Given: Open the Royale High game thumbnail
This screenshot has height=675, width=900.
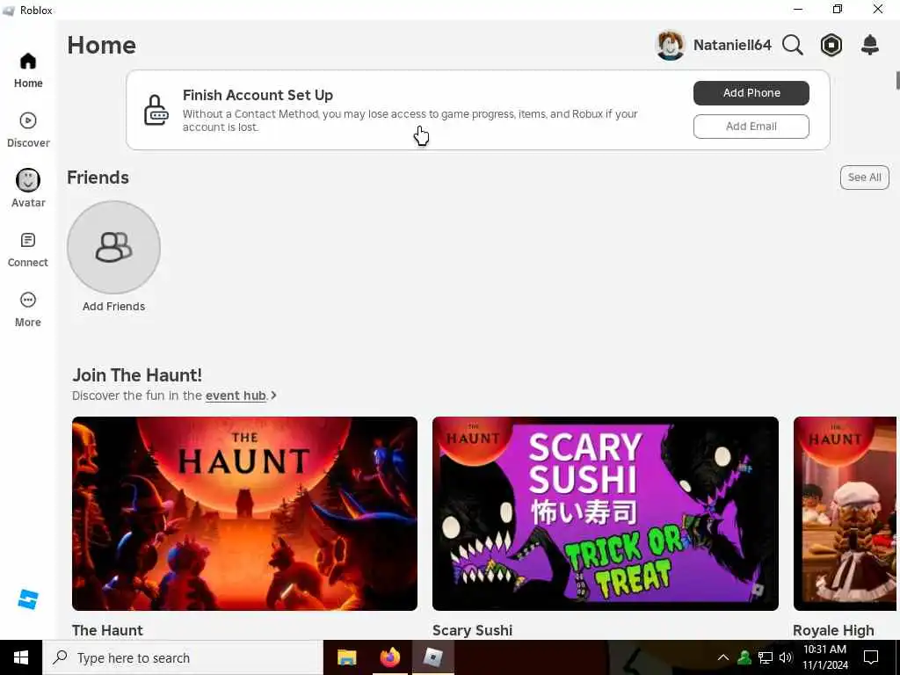Looking at the screenshot, I should [845, 513].
